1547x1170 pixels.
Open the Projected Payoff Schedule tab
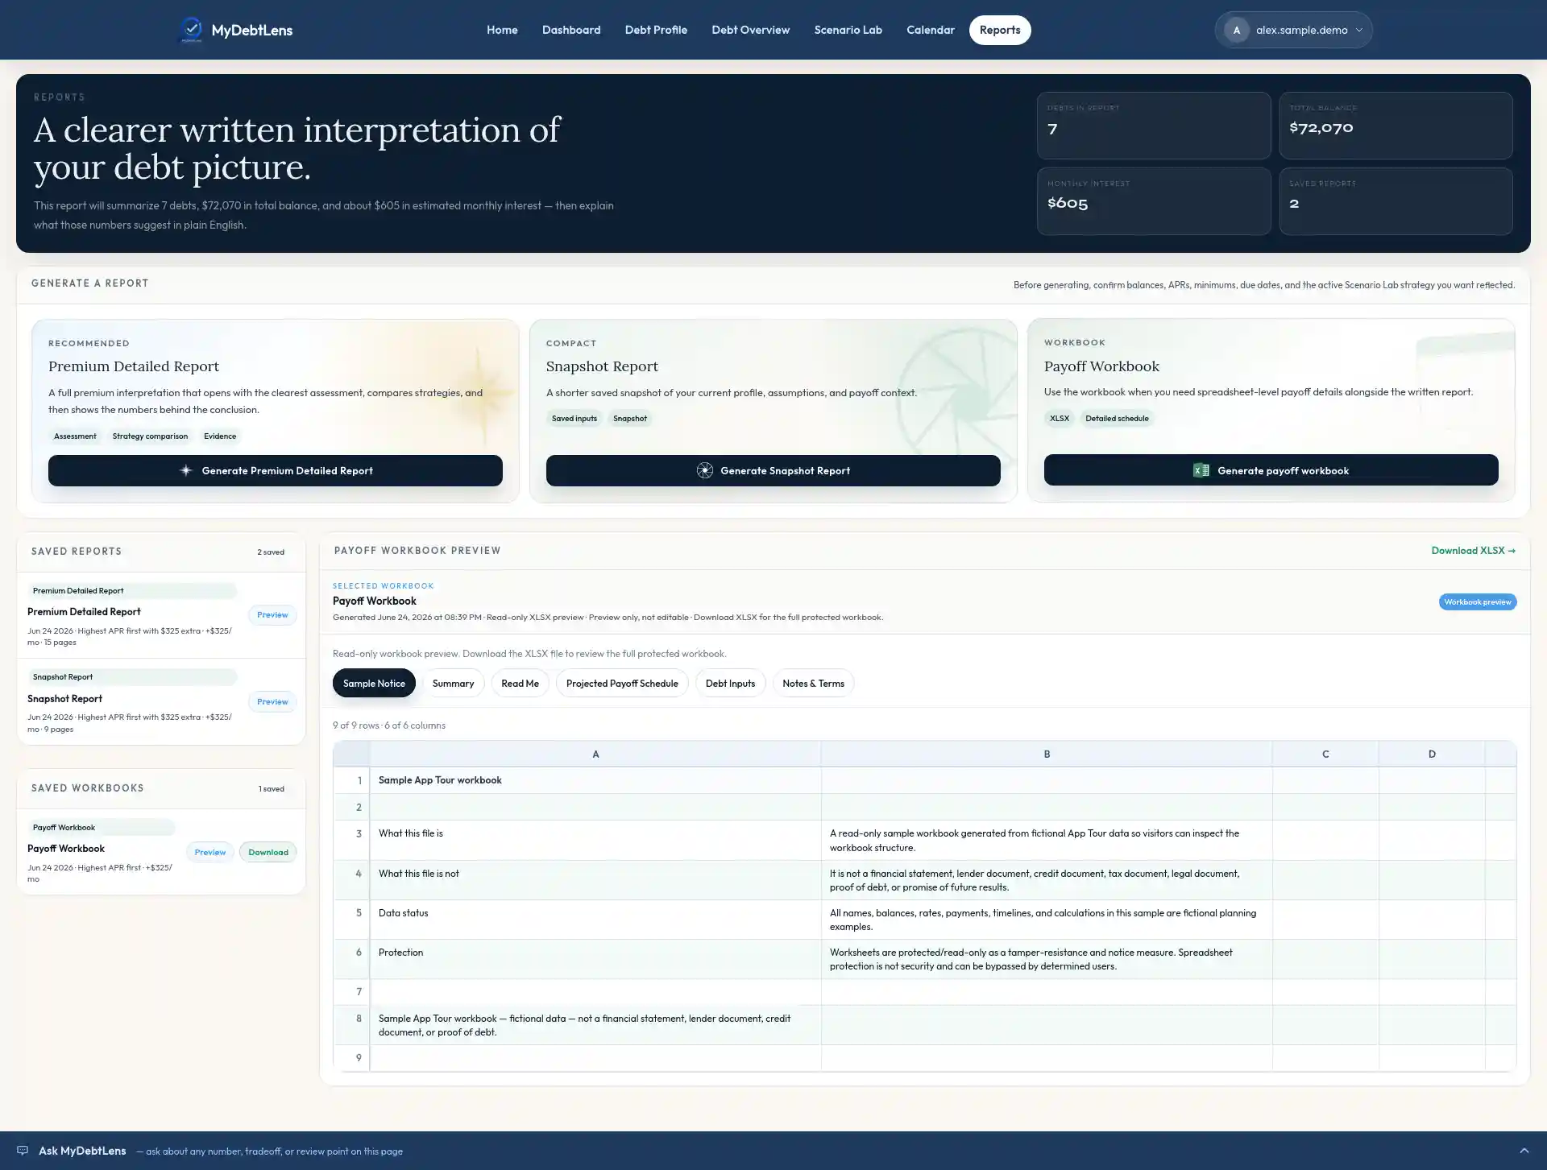click(x=622, y=684)
